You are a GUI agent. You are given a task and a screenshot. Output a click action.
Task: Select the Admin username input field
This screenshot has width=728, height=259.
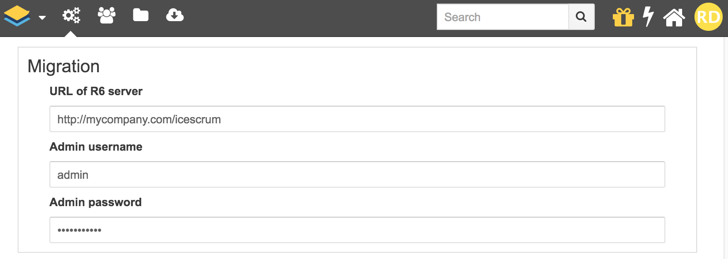click(357, 175)
